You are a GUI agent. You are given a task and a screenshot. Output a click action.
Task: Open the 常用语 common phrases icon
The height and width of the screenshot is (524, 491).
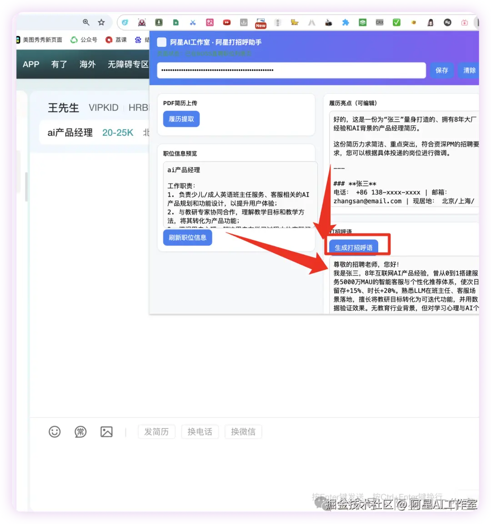pyautogui.click(x=80, y=432)
